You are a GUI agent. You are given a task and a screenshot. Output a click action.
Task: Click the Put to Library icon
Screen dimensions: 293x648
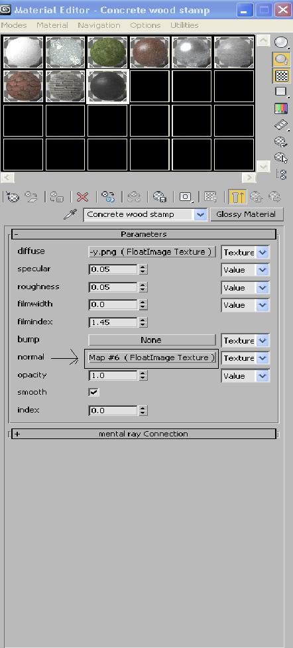click(160, 196)
